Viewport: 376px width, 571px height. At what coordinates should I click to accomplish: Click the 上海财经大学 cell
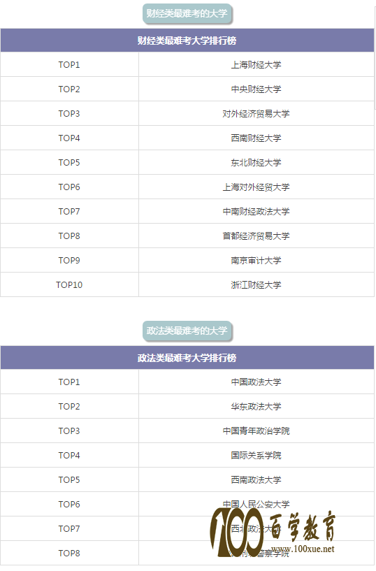pyautogui.click(x=256, y=65)
